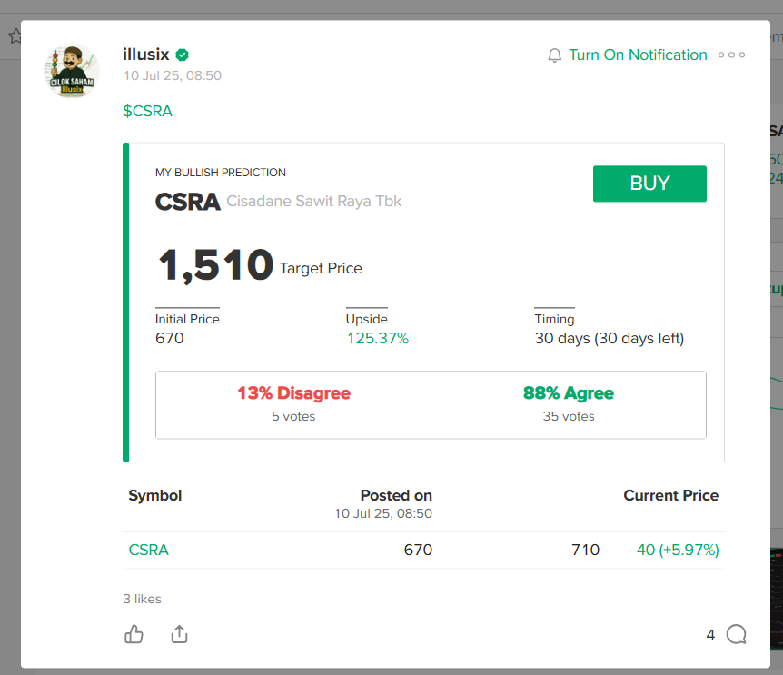Open illusix profile avatar

[x=72, y=70]
